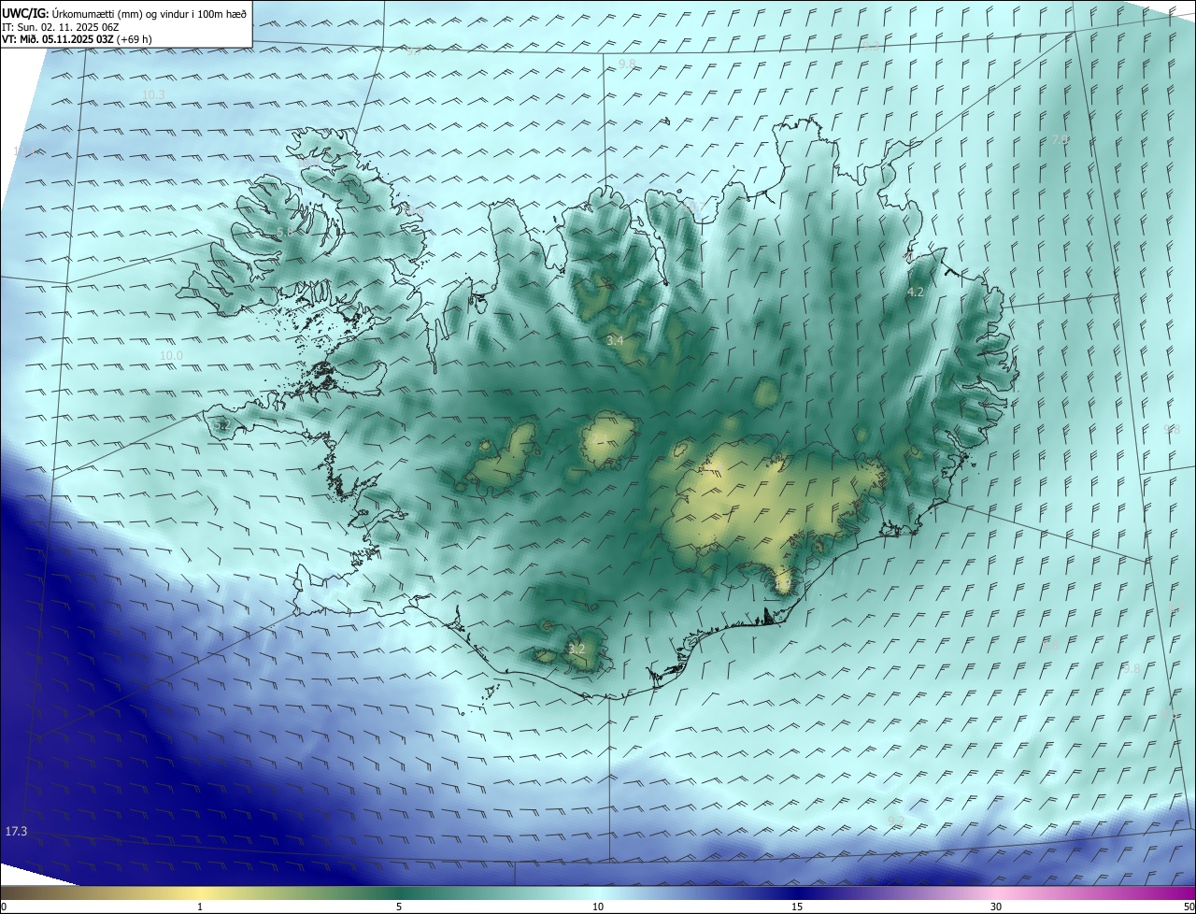Click the 5.8 value label on the Westfjords

[285, 232]
